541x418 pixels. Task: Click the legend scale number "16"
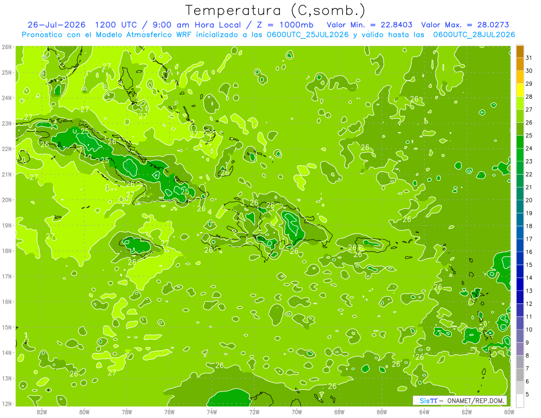529,252
